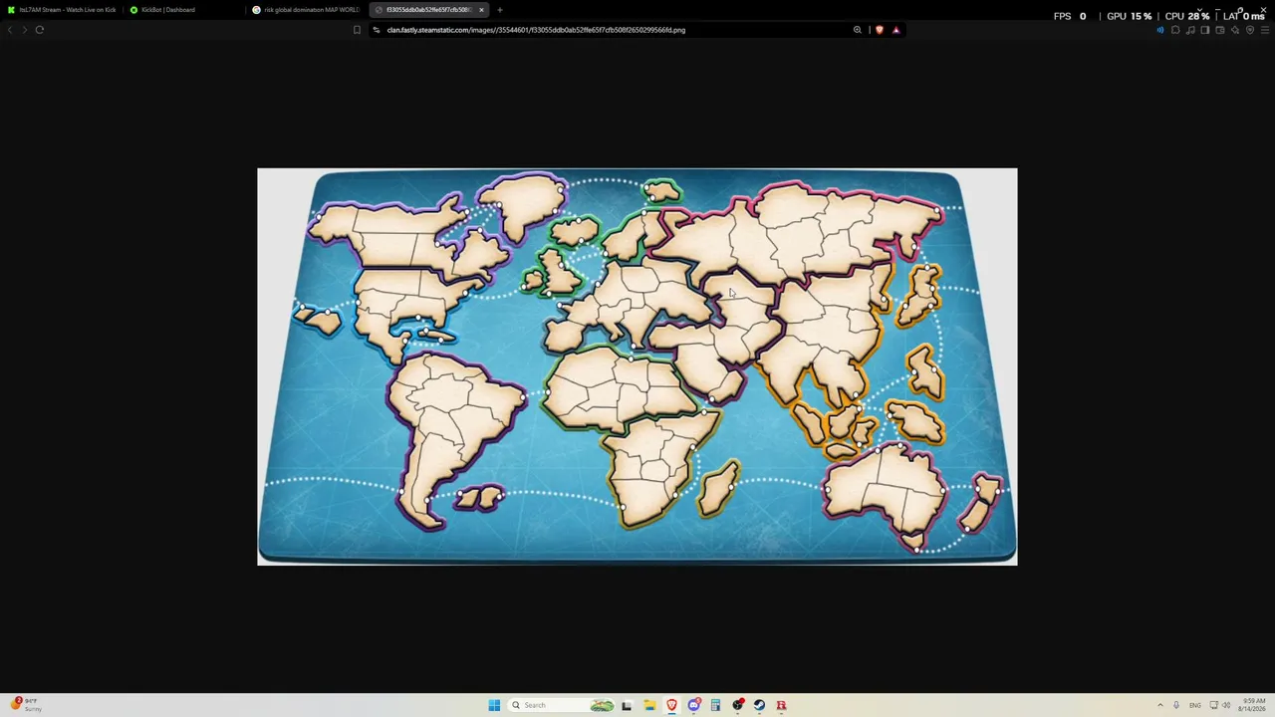Show hidden system tray icons

coord(1159,705)
